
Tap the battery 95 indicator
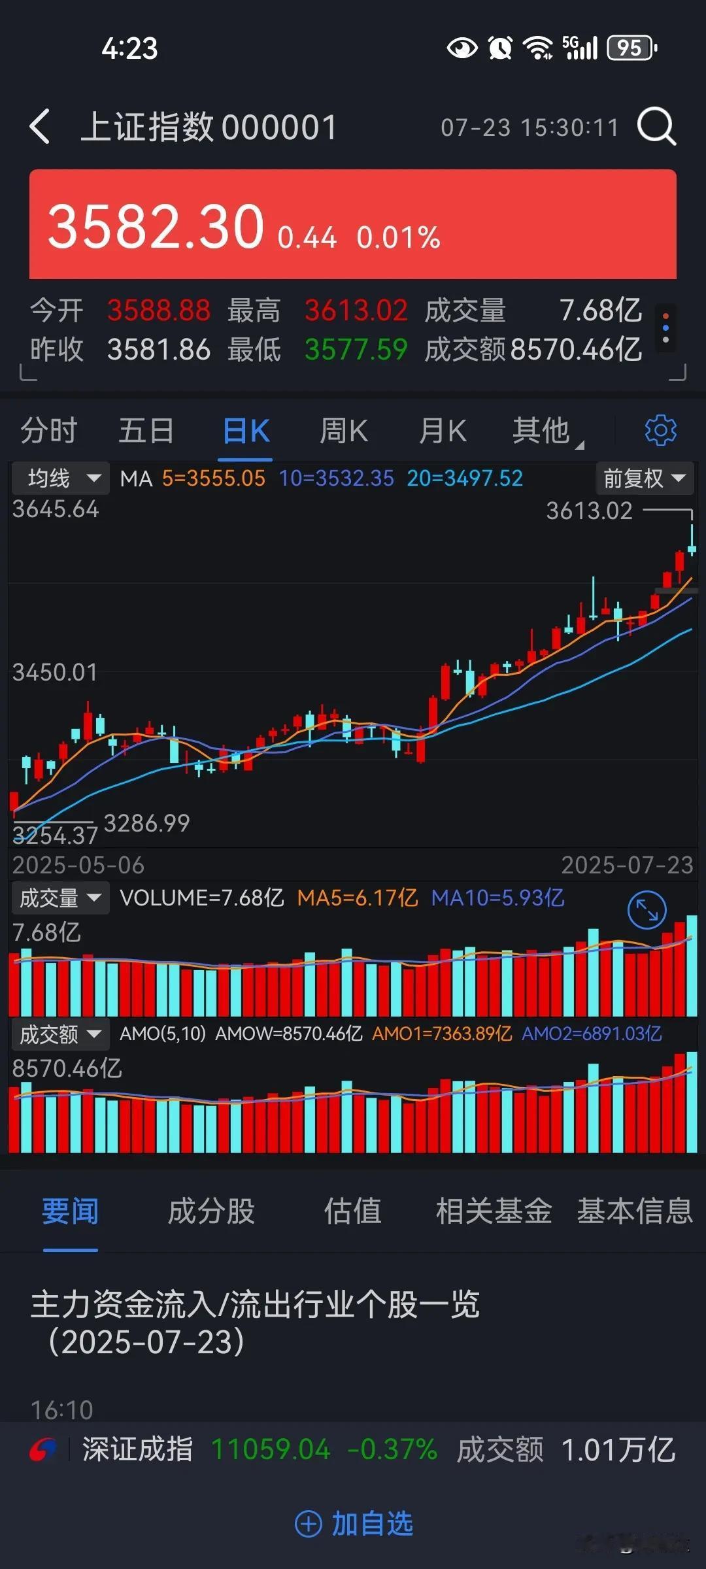click(x=631, y=48)
